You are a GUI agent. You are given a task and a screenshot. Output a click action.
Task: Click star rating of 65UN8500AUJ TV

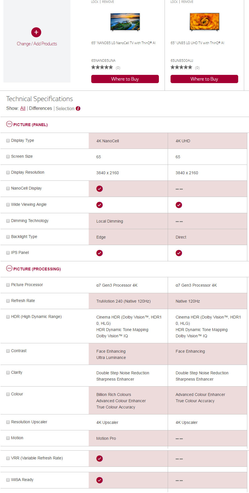pyautogui.click(x=181, y=67)
